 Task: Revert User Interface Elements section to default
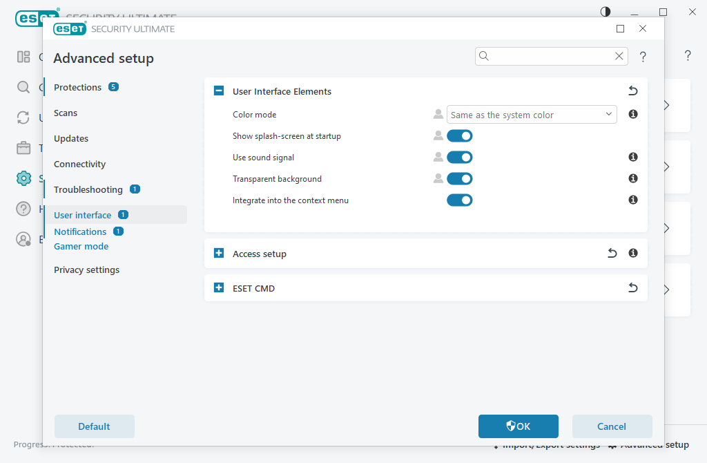click(x=633, y=91)
